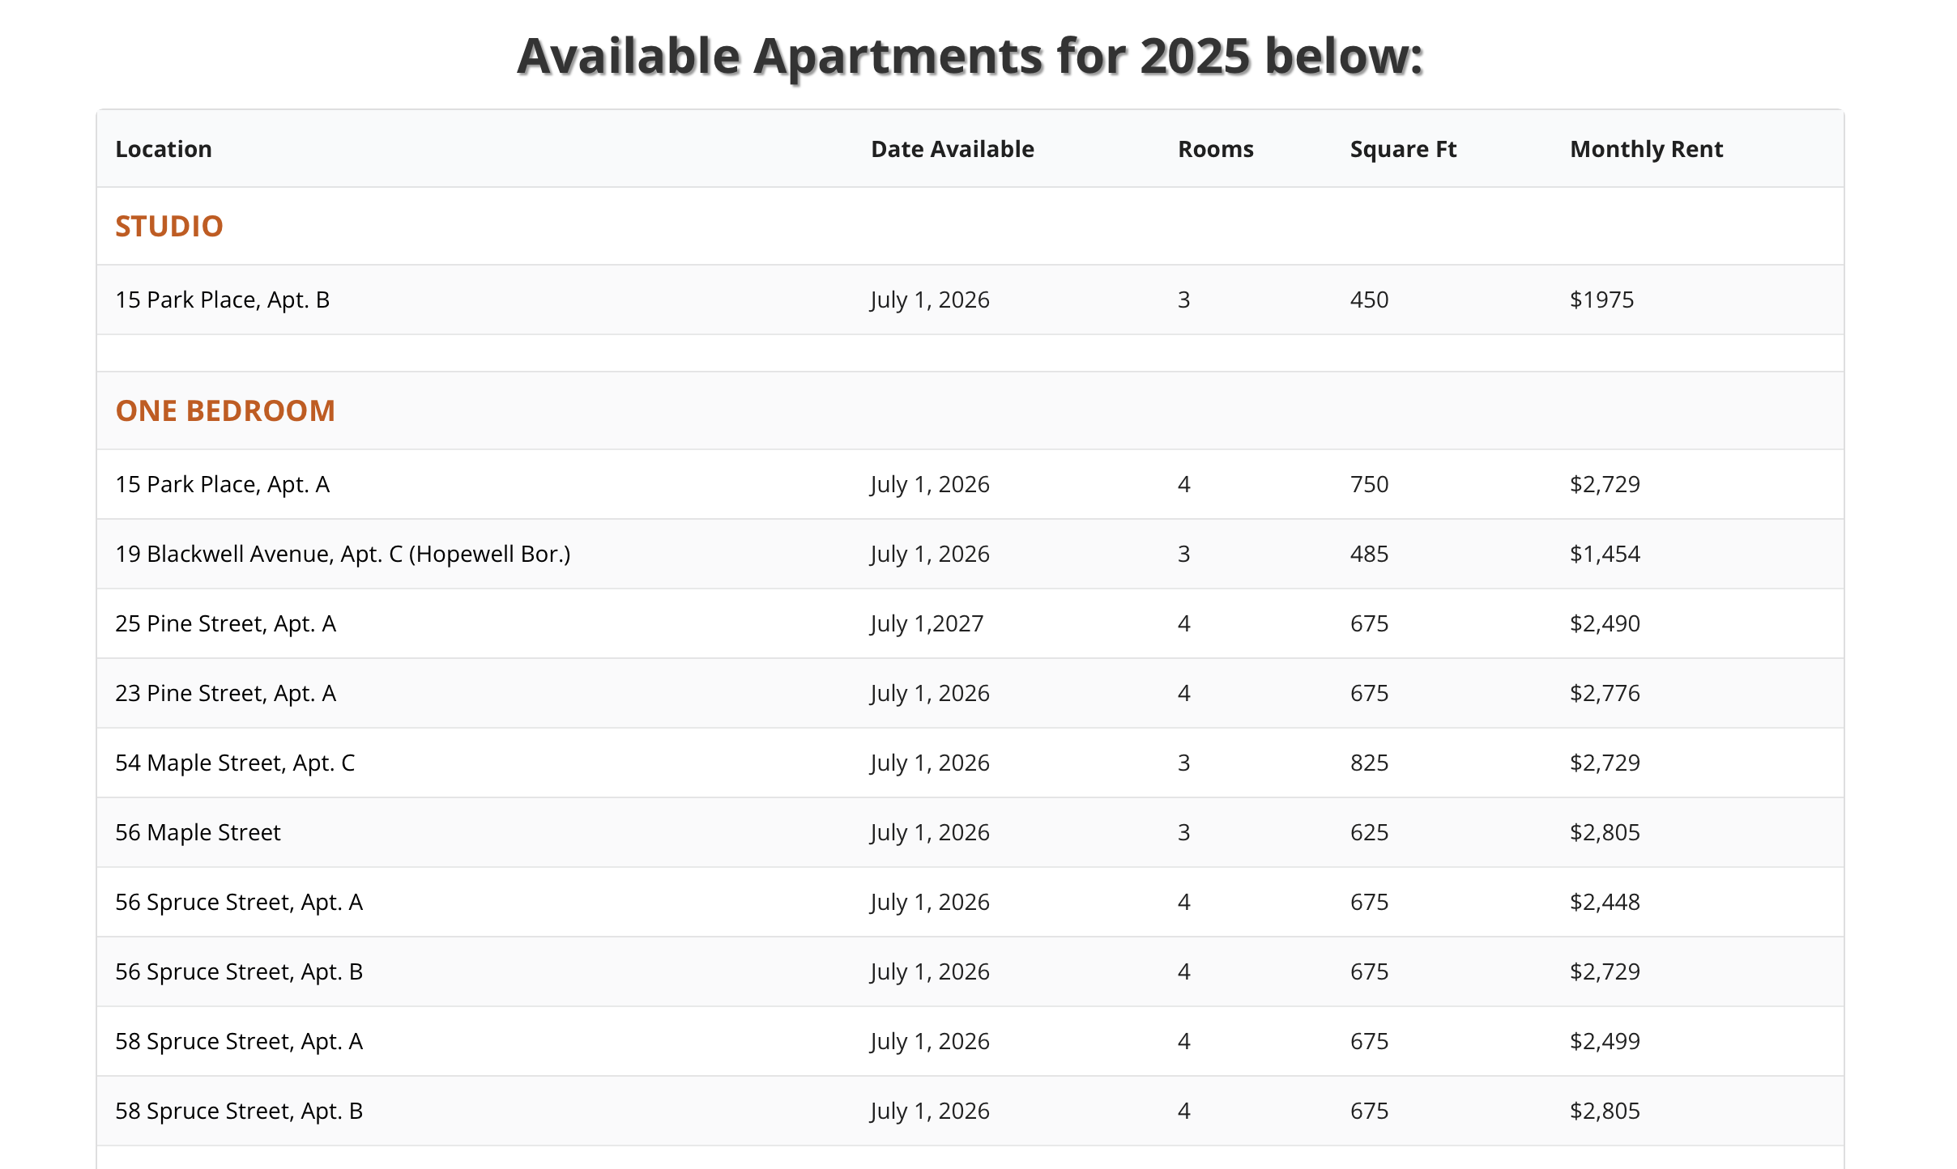
Task: Click the Available Apartments for 2025 heading
Action: pyautogui.click(x=970, y=56)
